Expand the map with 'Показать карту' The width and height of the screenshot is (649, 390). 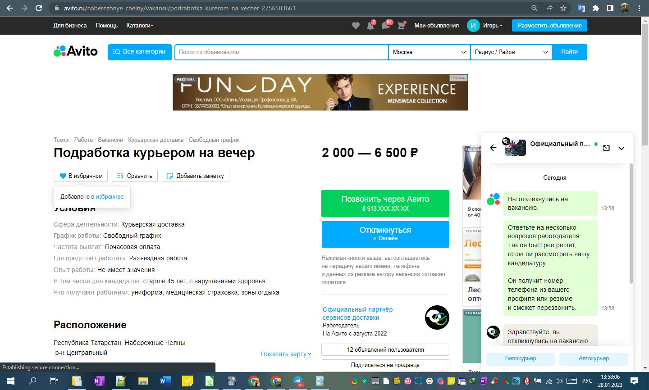click(286, 354)
